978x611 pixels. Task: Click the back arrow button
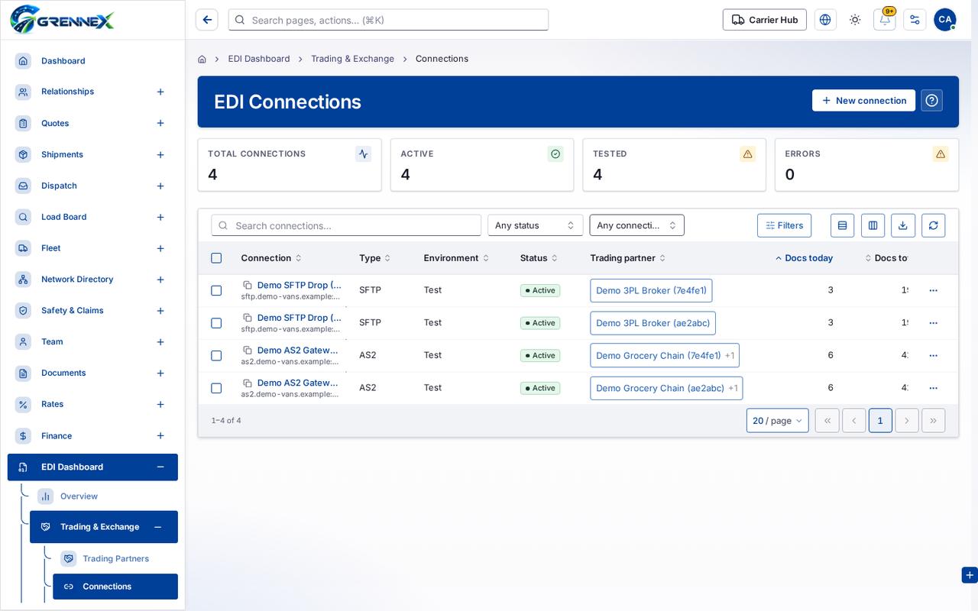point(207,20)
